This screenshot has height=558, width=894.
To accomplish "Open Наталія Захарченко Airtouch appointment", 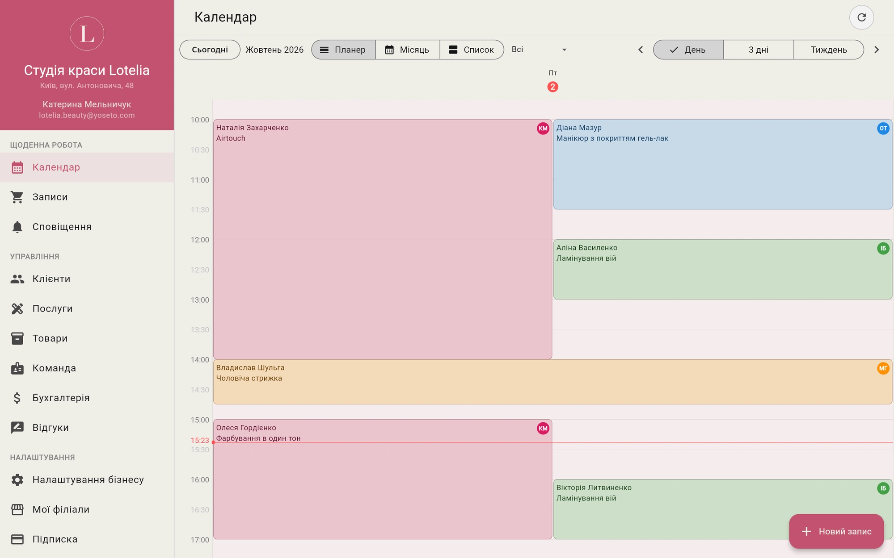I will [383, 239].
